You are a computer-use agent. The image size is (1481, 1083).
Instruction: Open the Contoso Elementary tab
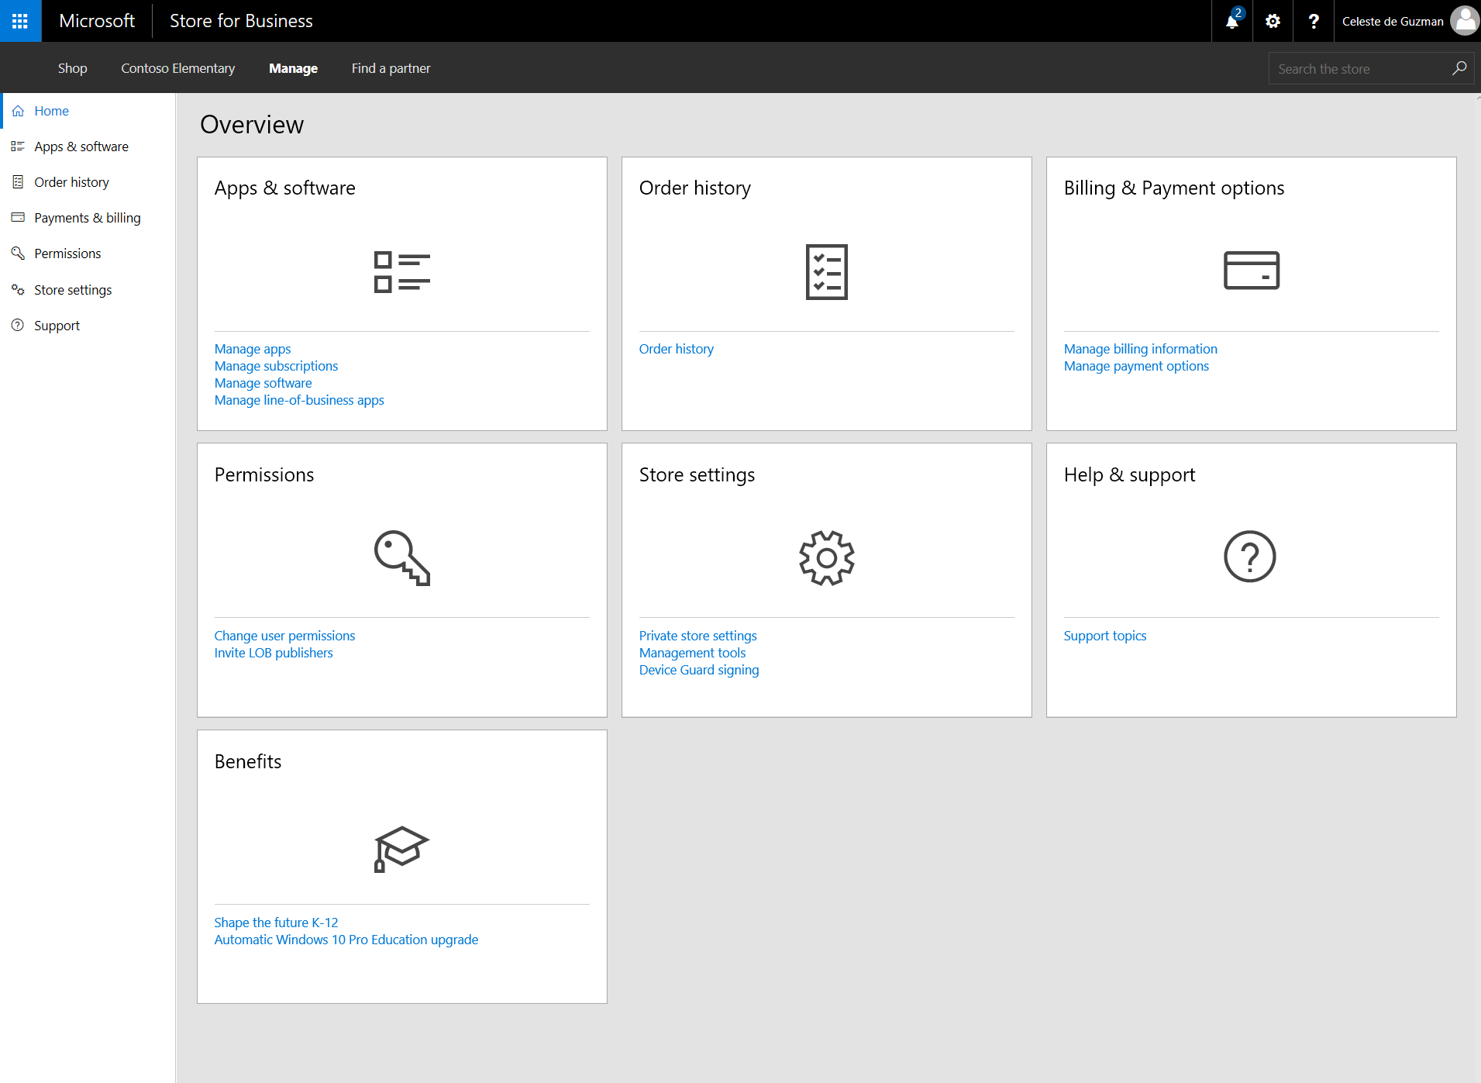(177, 68)
